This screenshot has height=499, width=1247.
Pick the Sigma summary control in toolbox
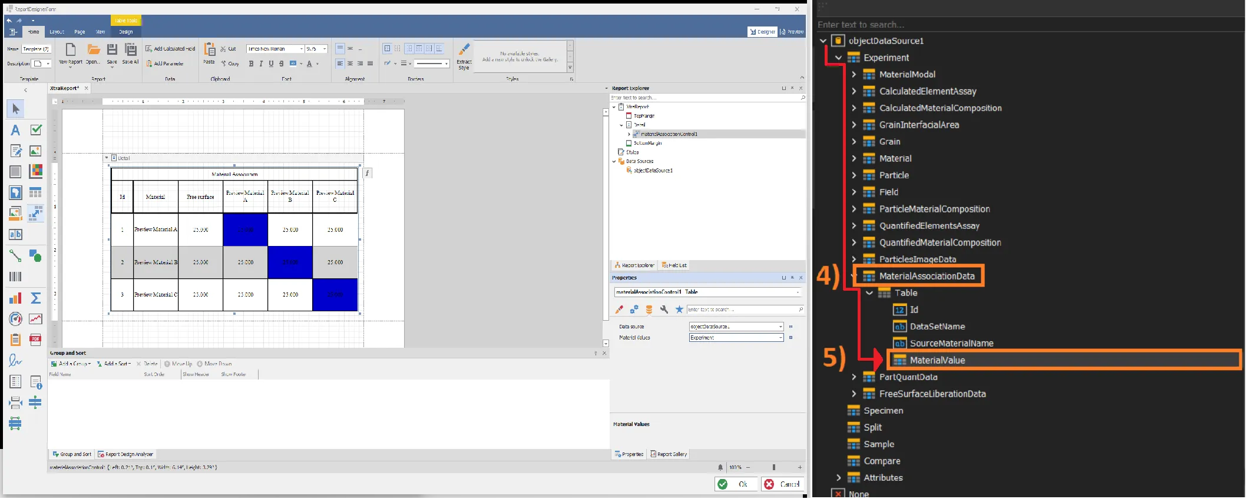[x=36, y=298]
